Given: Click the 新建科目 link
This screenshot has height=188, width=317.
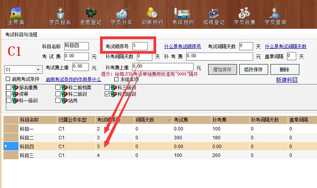Looking at the screenshot, I should point(287,80).
